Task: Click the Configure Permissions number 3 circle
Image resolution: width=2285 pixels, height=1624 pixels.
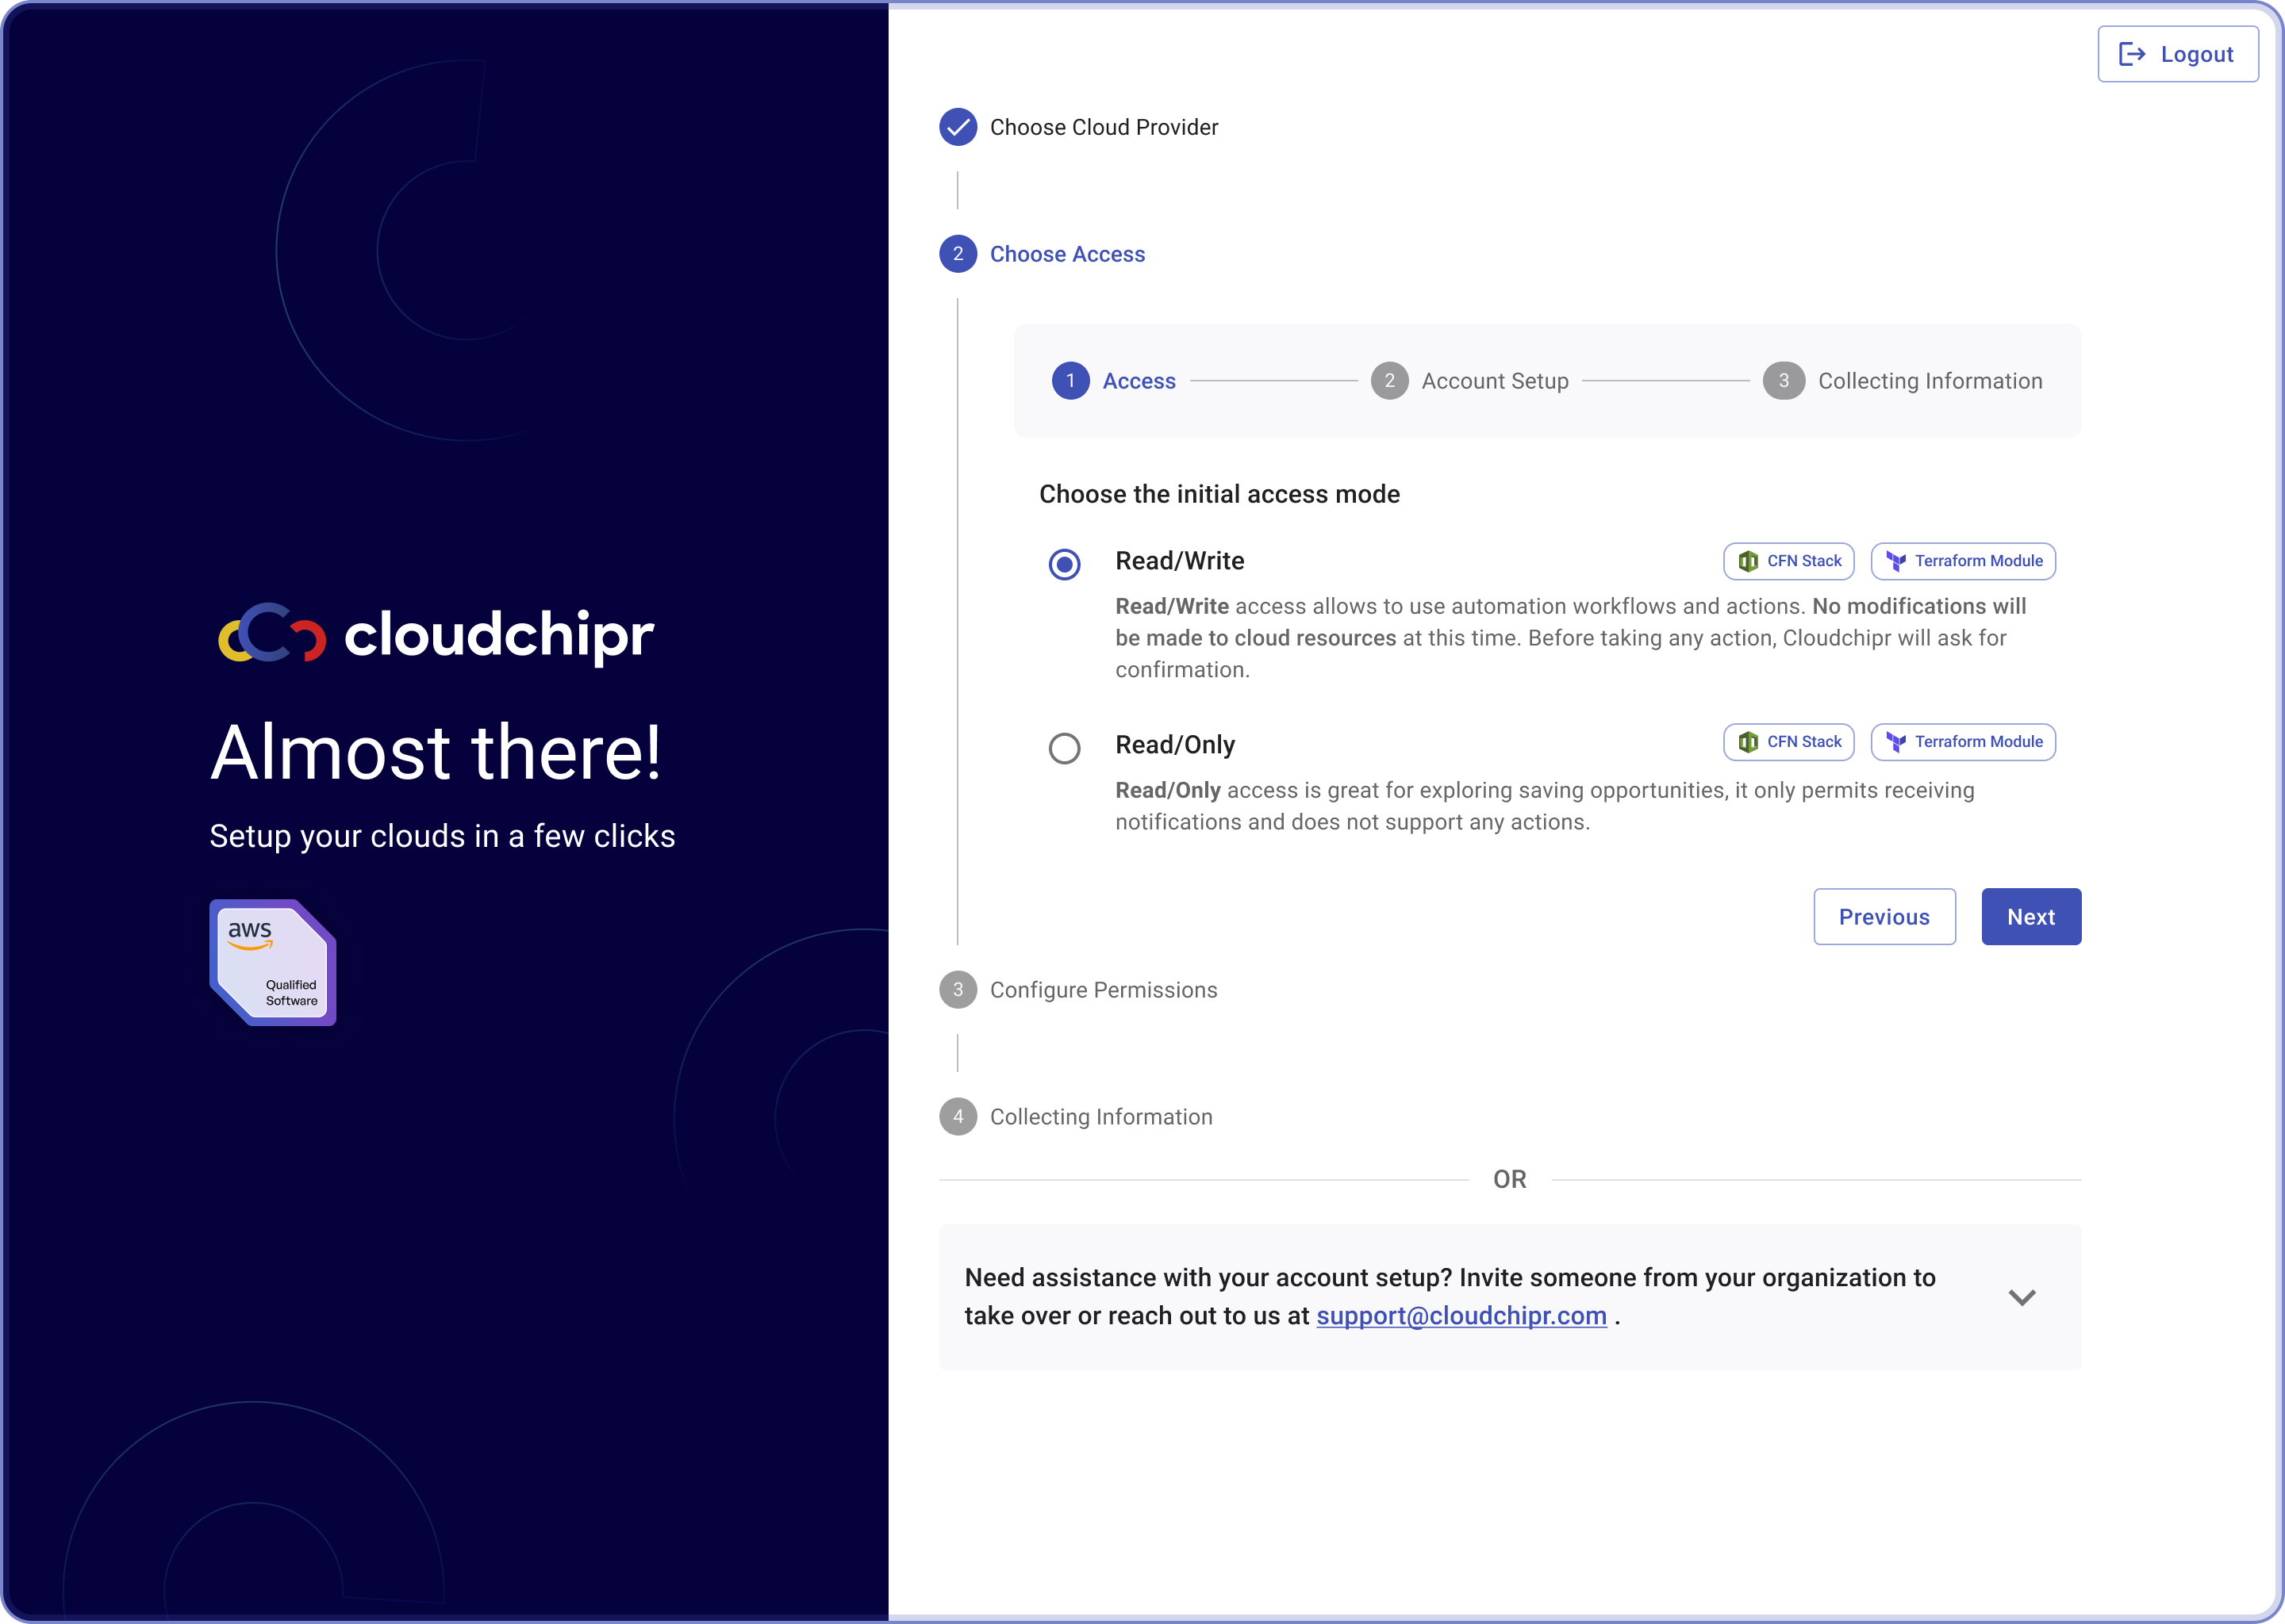Action: tap(958, 990)
